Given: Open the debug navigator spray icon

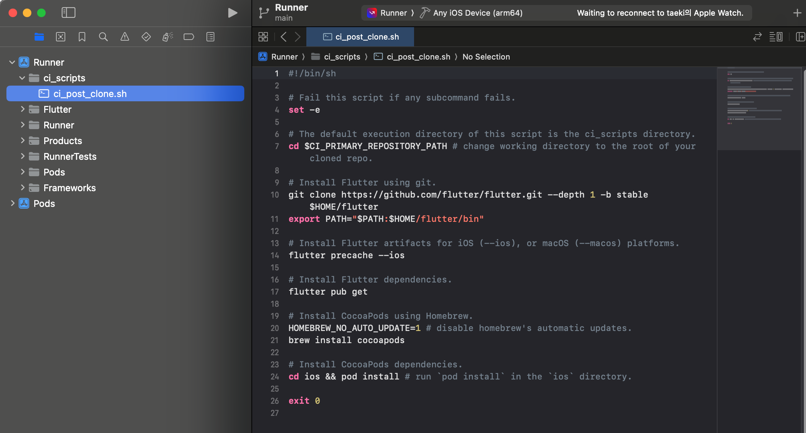Looking at the screenshot, I should tap(167, 37).
